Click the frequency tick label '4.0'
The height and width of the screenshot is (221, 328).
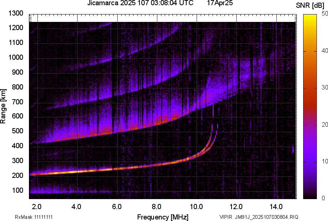pyautogui.click(x=76, y=207)
